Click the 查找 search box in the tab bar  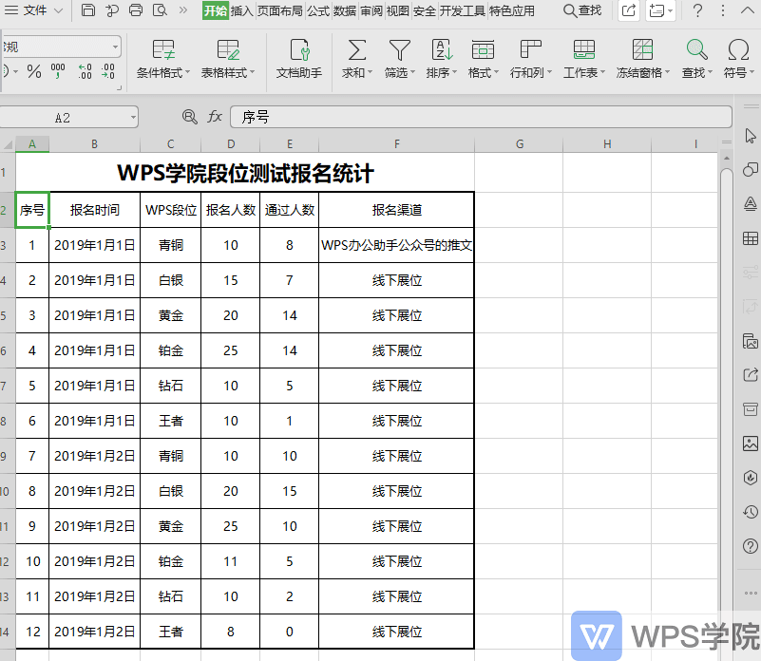coord(581,10)
